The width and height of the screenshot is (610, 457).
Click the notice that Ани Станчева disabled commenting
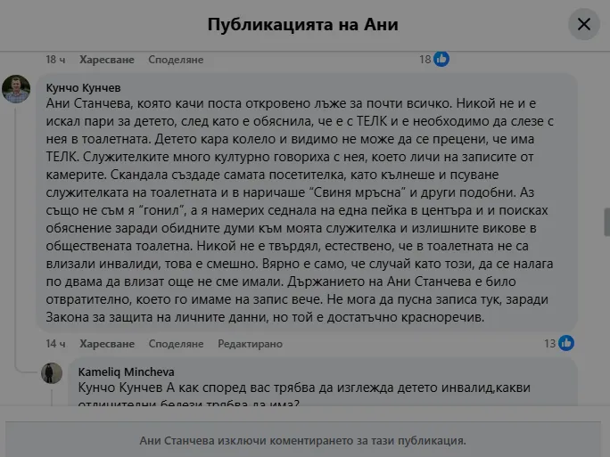pos(303,440)
